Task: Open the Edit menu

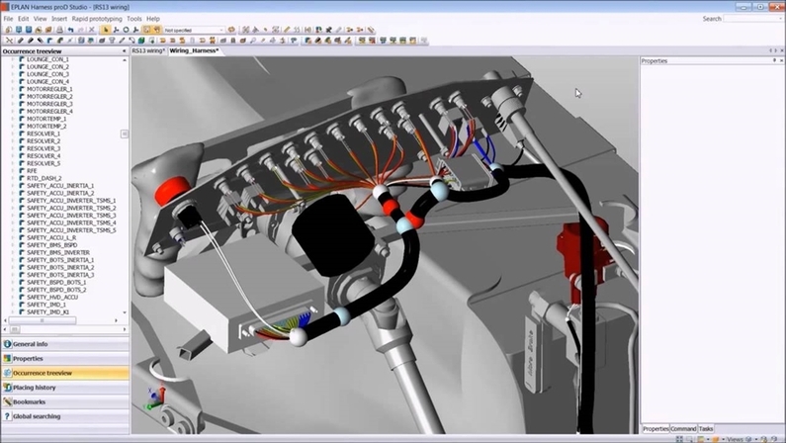Action: tap(24, 19)
